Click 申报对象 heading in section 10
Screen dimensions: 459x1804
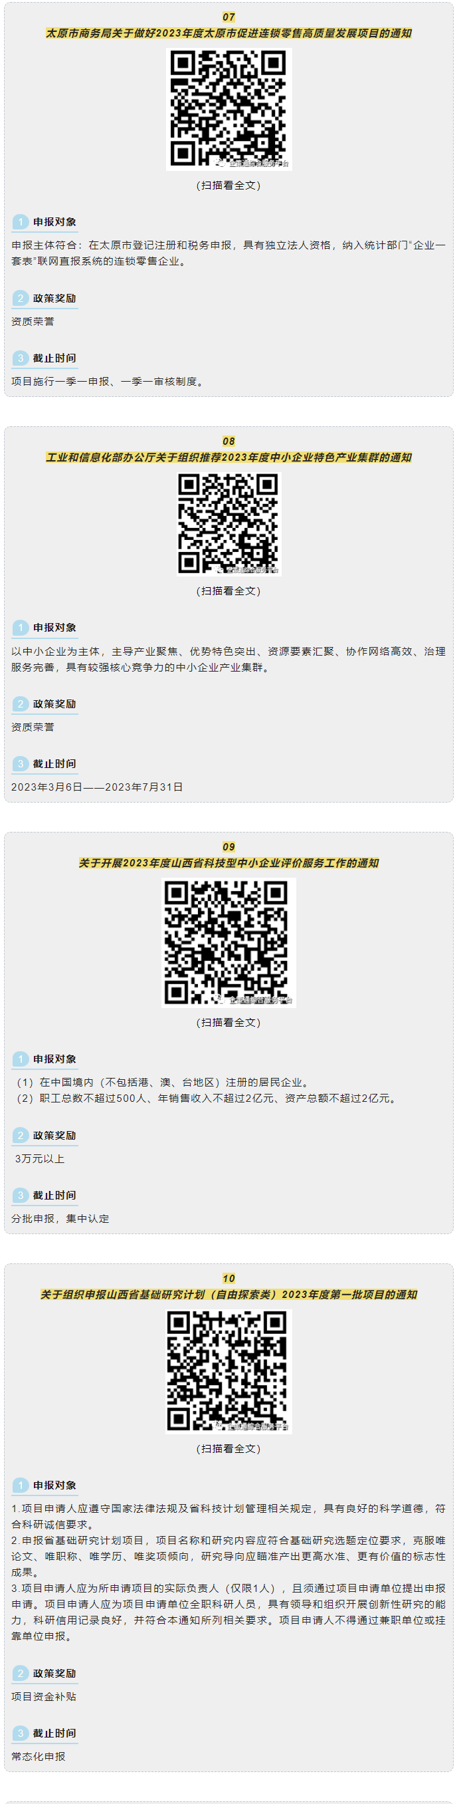(54, 1485)
